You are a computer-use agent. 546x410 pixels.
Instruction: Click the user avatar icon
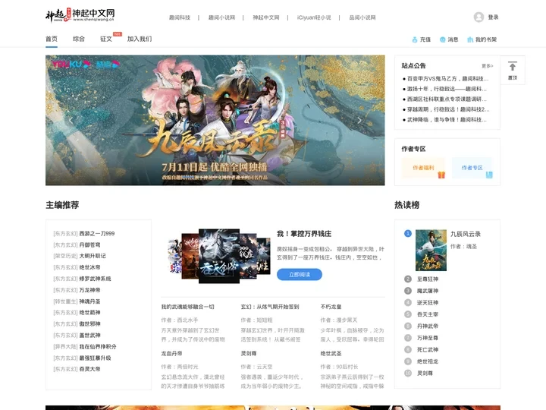479,17
